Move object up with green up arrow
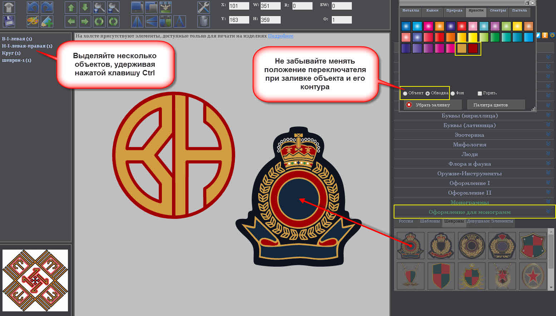The width and height of the screenshot is (556, 316). tap(71, 7)
